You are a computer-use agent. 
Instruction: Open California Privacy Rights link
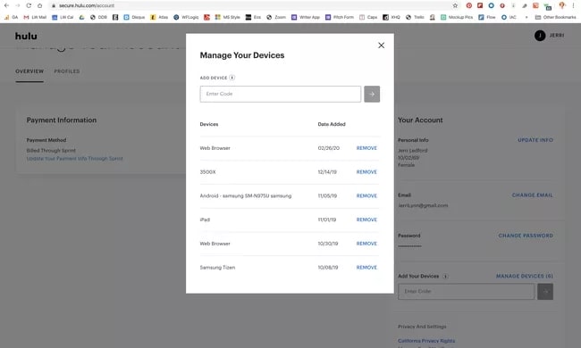pyautogui.click(x=426, y=341)
